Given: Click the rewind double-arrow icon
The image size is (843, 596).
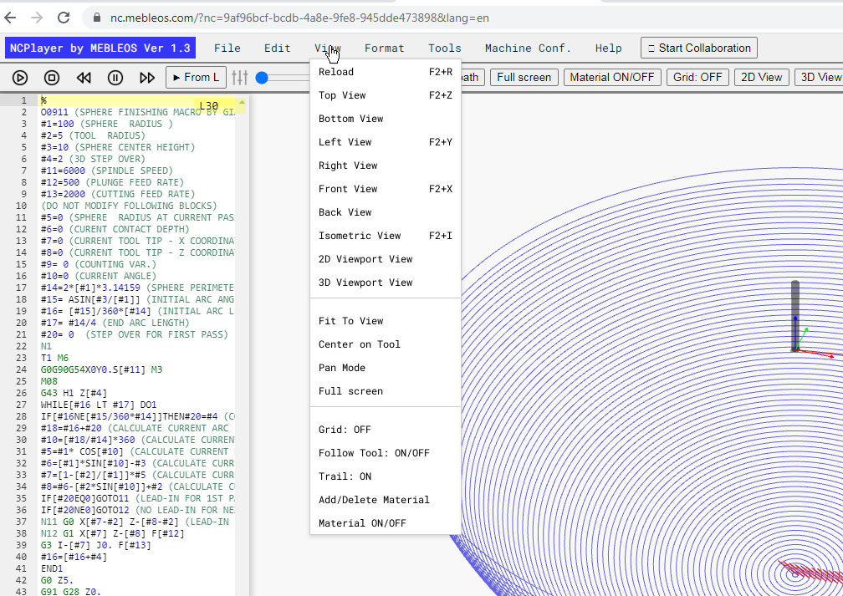Looking at the screenshot, I should pos(84,78).
